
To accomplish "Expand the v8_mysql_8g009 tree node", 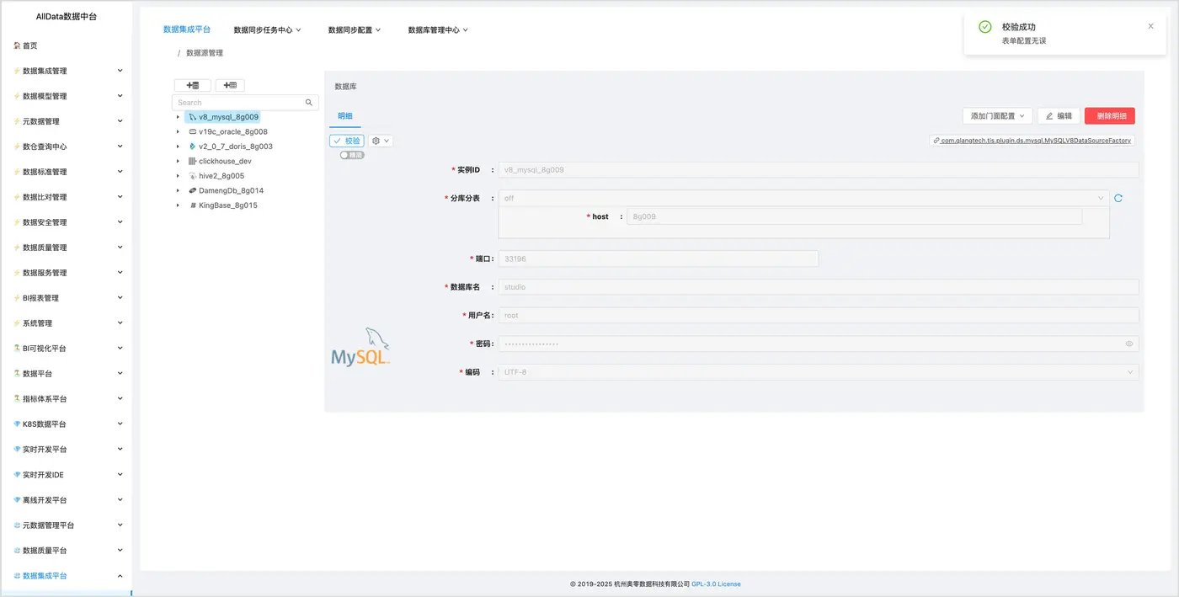I will click(x=178, y=117).
